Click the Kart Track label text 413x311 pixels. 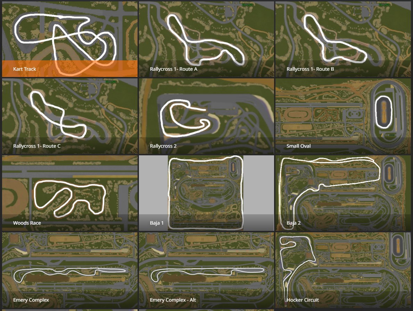pos(25,69)
